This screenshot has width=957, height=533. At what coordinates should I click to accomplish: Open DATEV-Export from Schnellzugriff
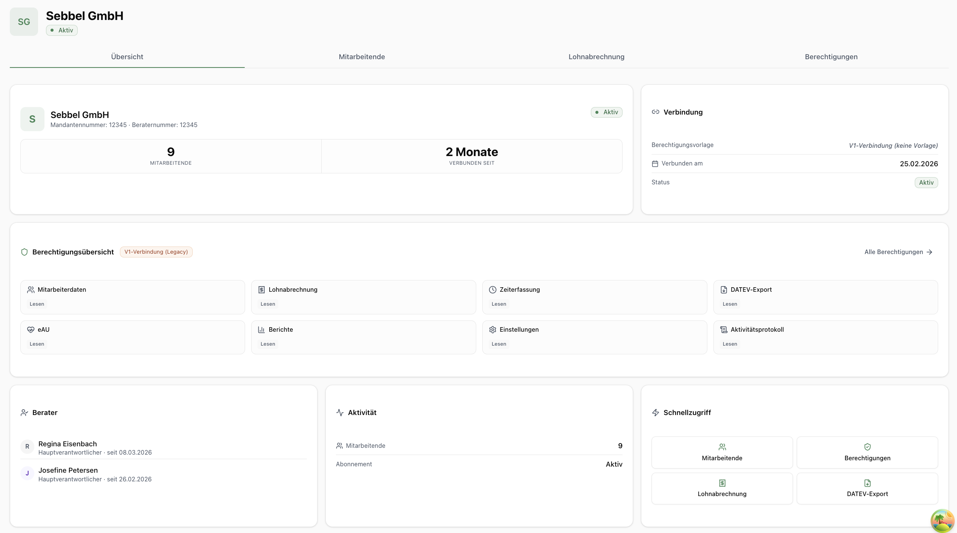(x=867, y=489)
